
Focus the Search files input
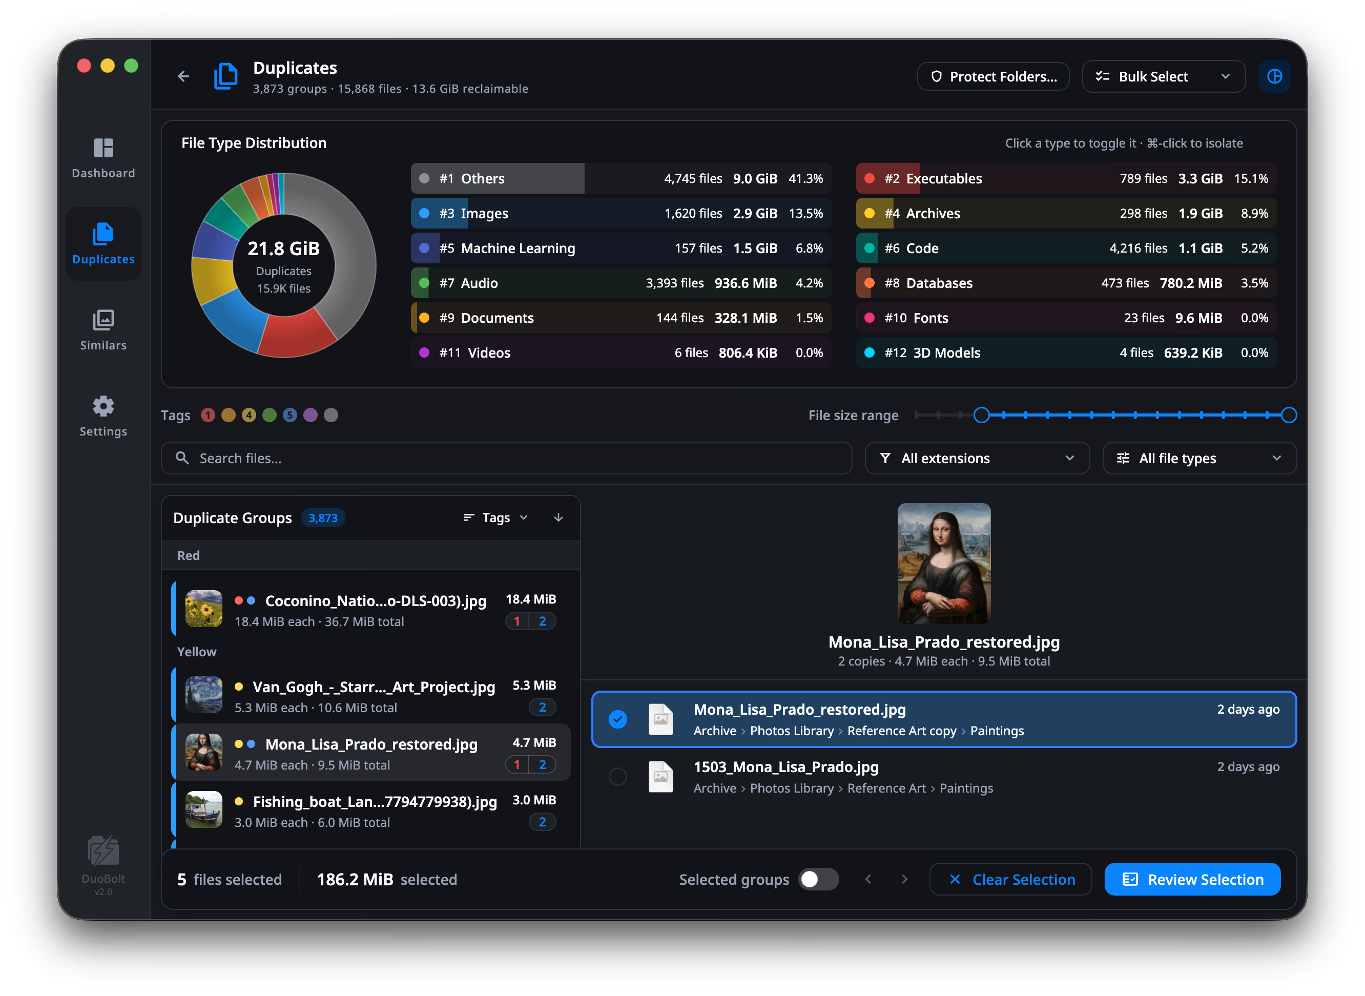(x=506, y=458)
